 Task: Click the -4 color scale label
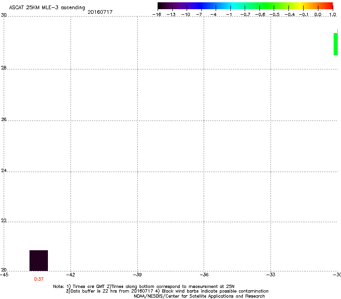tap(213, 15)
